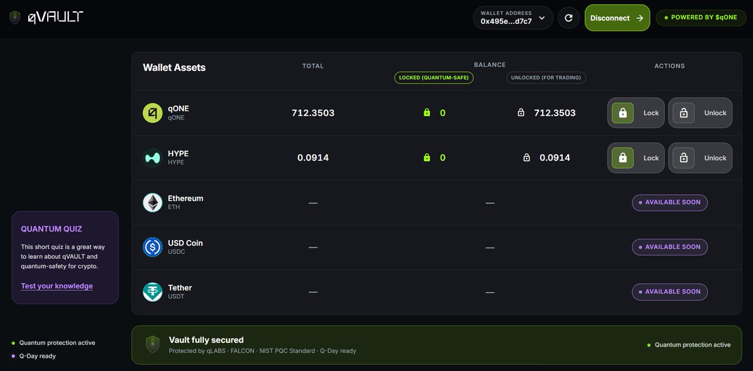Screen dimensions: 753x371
Task: Refresh balances with the circular arrow icon
Action: [569, 18]
